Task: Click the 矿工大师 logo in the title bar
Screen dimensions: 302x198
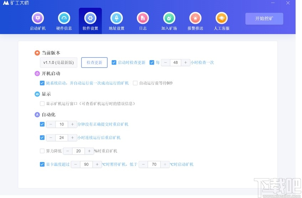Action: click(16, 3)
